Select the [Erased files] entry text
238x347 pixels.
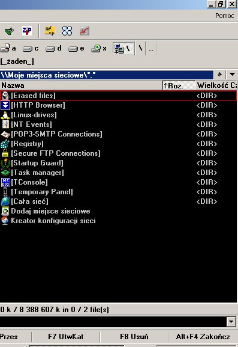pyautogui.click(x=34, y=96)
